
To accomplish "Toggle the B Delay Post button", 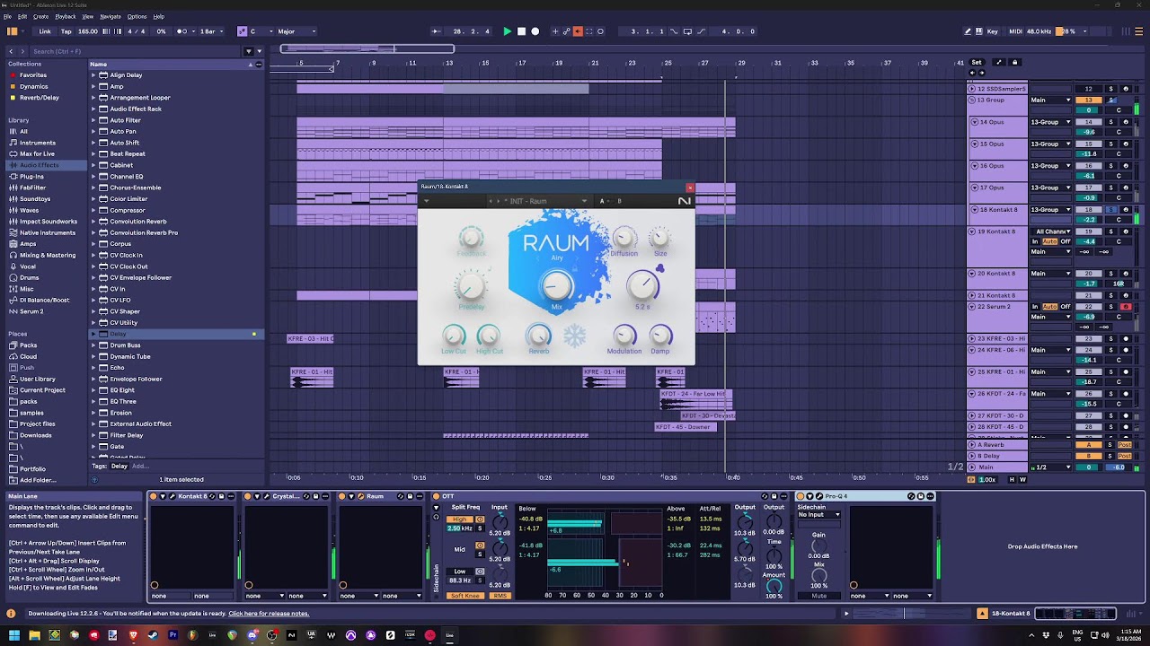I will pyautogui.click(x=1125, y=456).
